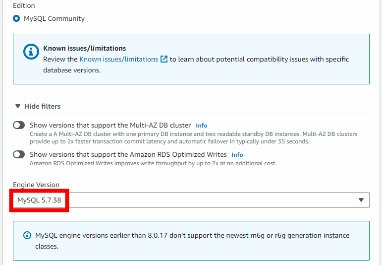Click the info icon in the 8.0.17 notice

point(27,235)
